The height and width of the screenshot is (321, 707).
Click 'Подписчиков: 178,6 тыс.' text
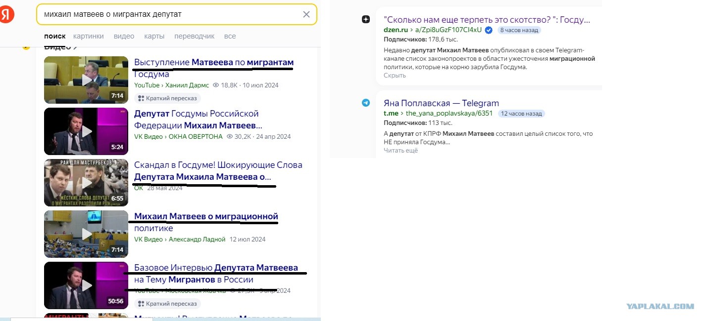pyautogui.click(x=421, y=39)
